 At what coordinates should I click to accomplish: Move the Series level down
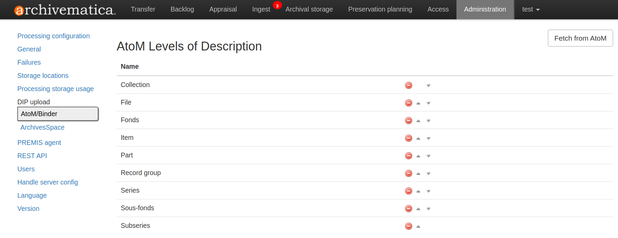428,191
